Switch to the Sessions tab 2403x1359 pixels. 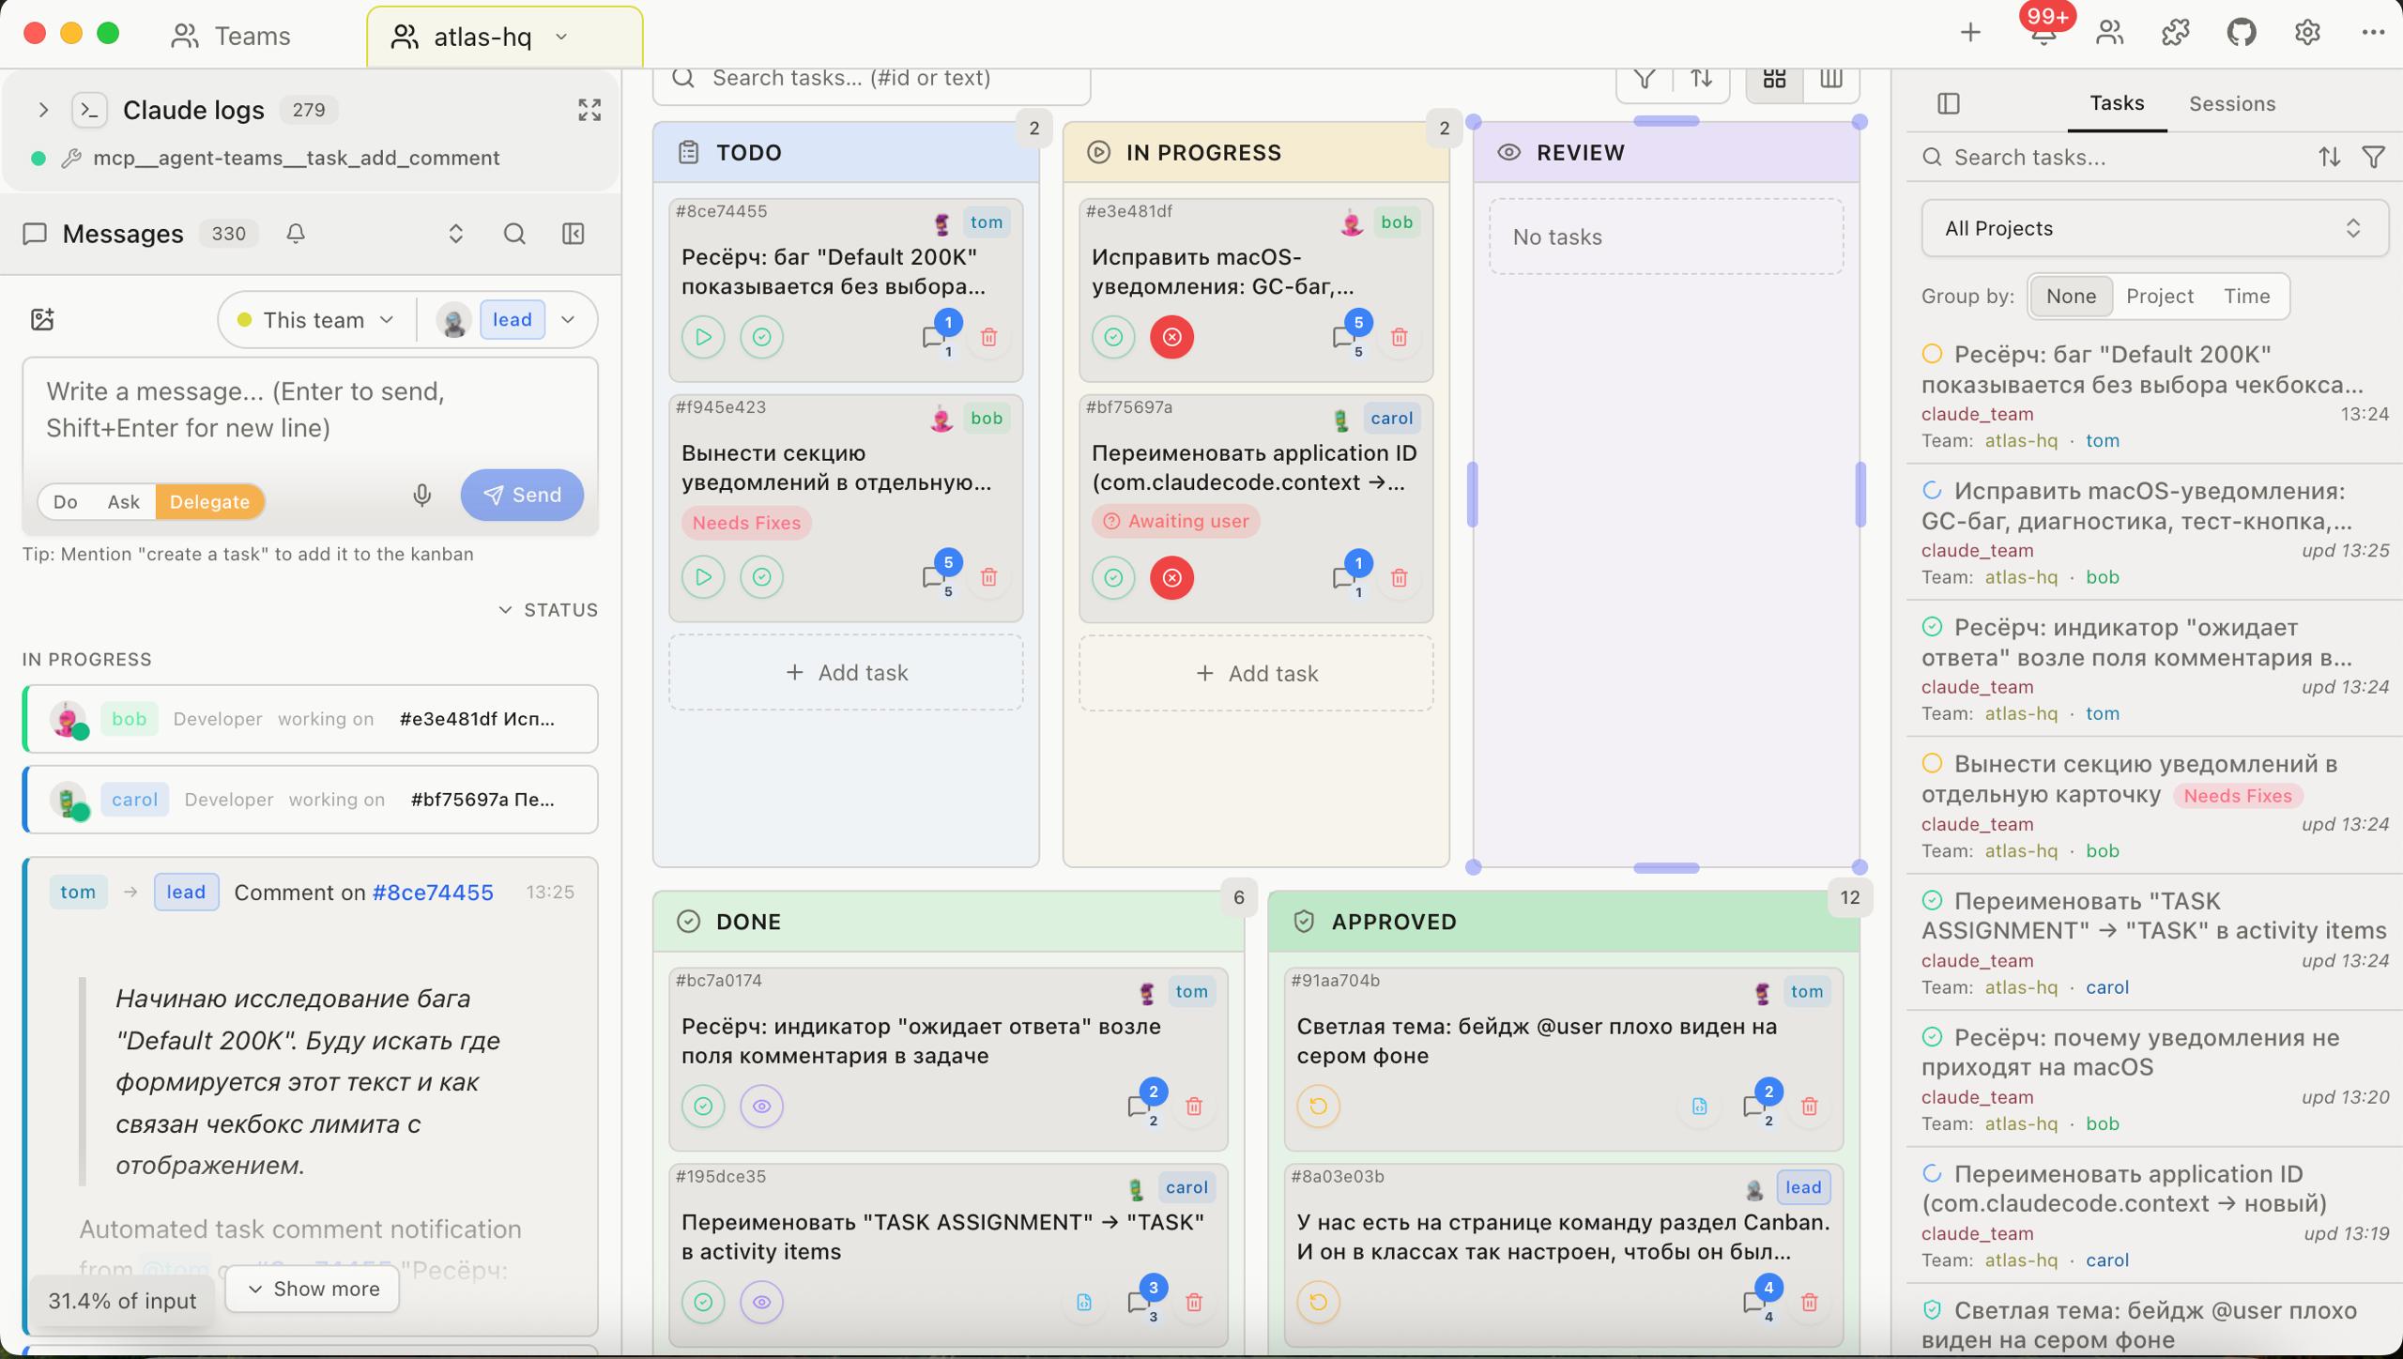(x=2231, y=103)
